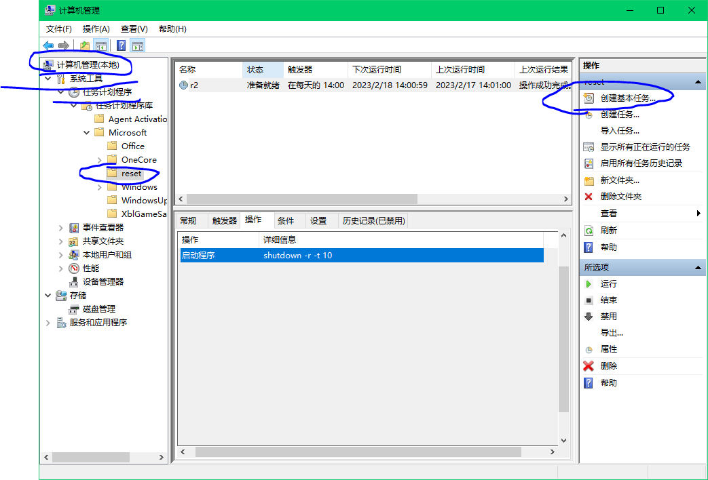Select the Office folder in tree

coord(133,146)
